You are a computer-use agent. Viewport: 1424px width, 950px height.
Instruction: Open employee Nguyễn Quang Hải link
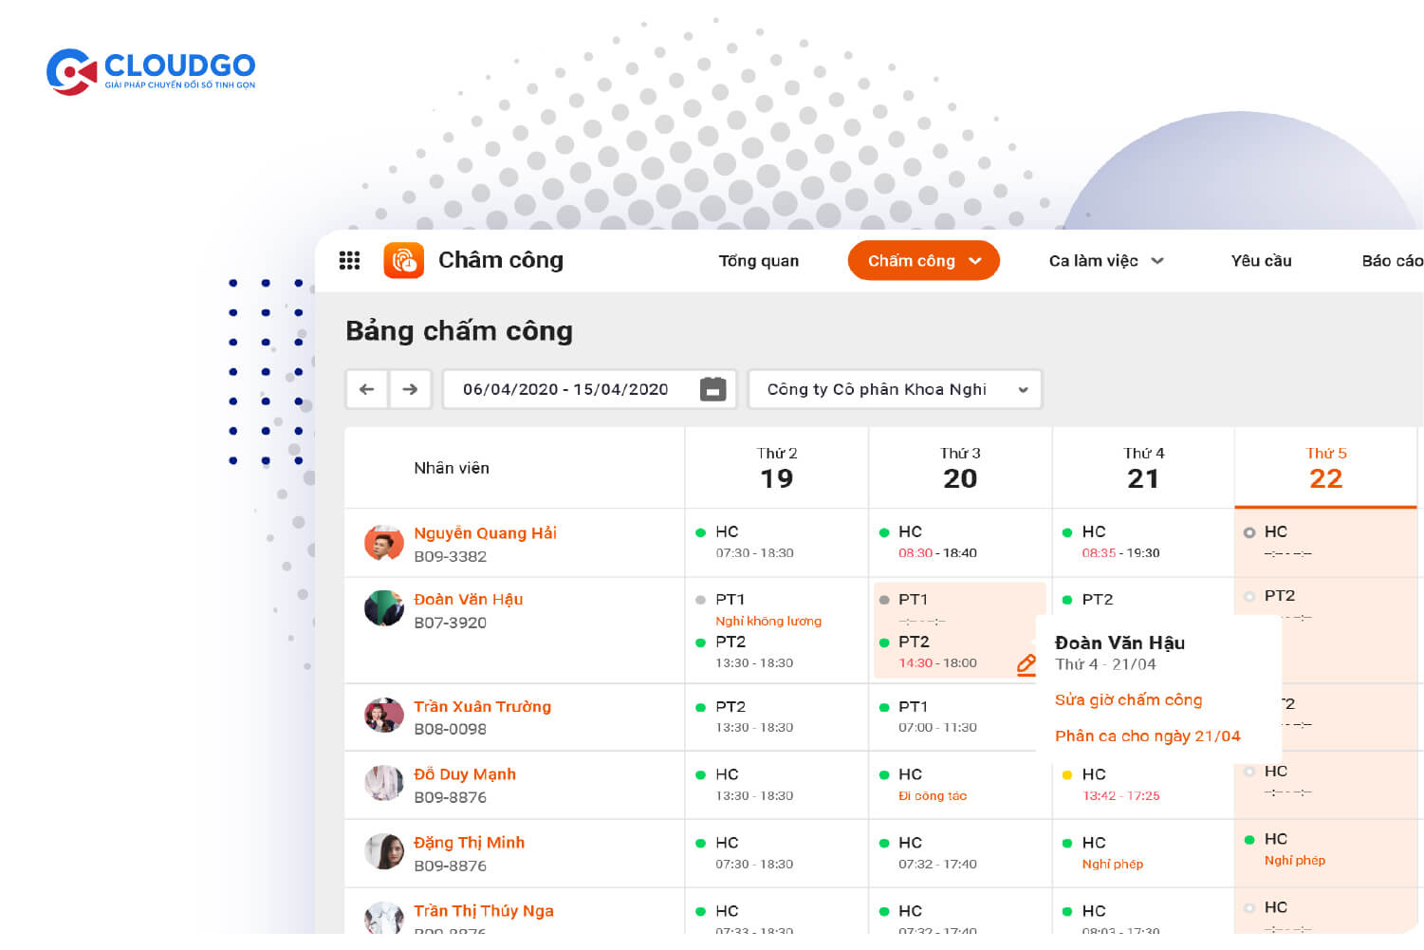[x=485, y=532]
